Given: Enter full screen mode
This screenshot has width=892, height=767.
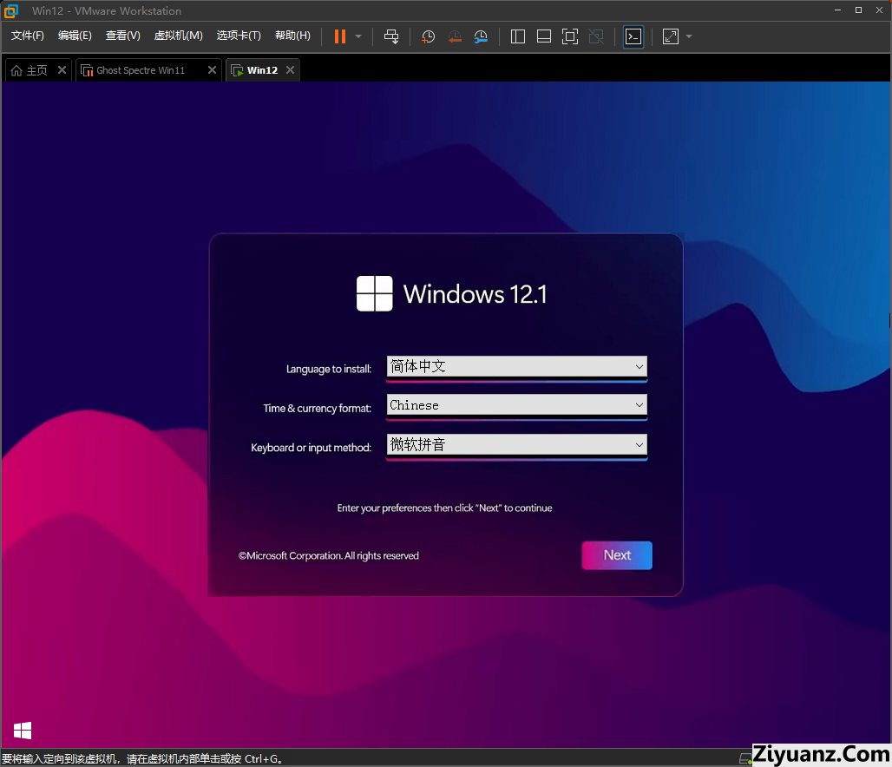Looking at the screenshot, I should tap(570, 36).
